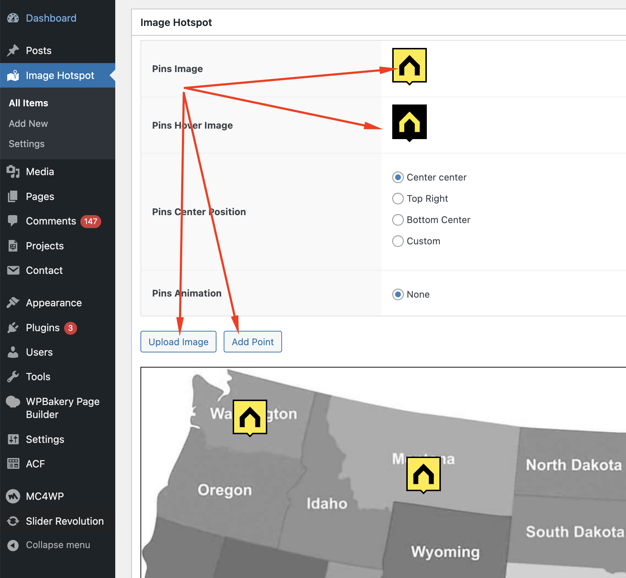Click the Comments speech bubble icon

(x=13, y=221)
